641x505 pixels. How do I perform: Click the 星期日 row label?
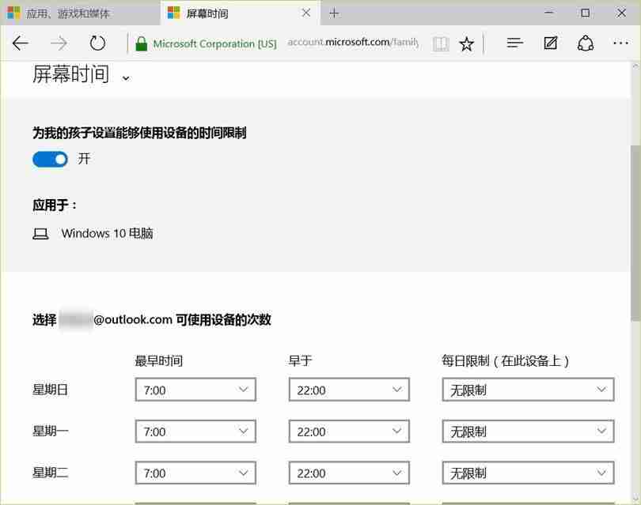click(x=50, y=390)
